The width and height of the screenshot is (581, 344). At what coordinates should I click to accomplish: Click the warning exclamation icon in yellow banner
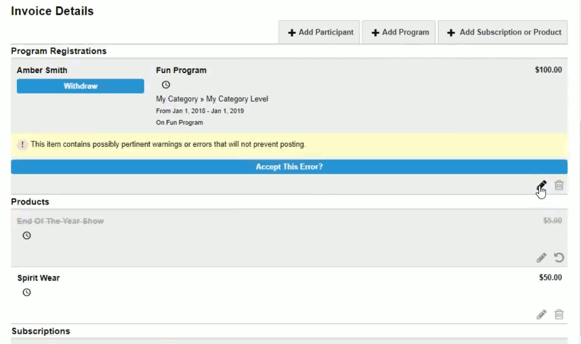coord(22,144)
